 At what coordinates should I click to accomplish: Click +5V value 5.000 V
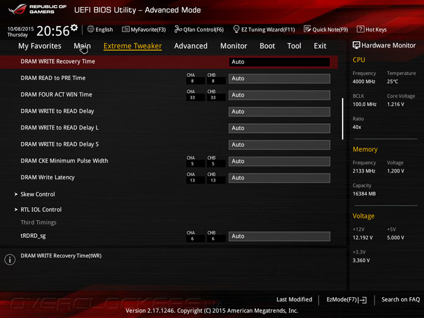[x=396, y=238]
